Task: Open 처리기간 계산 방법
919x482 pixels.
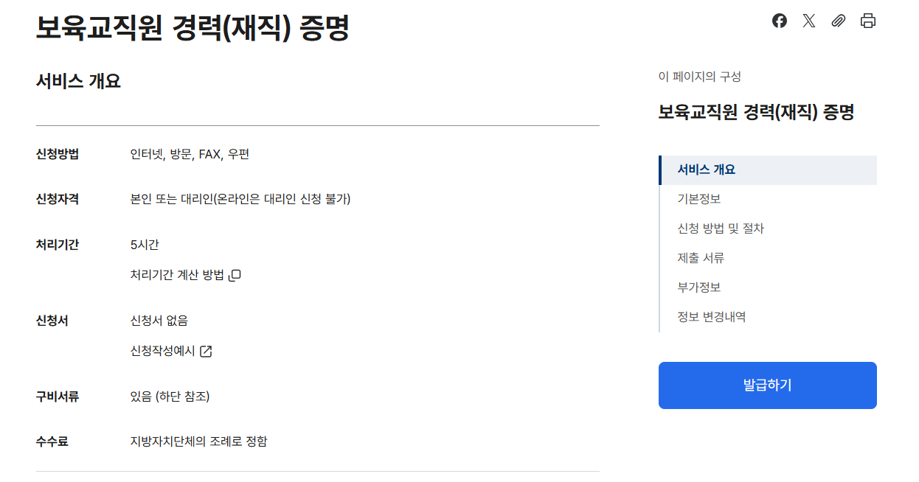Action: [176, 274]
